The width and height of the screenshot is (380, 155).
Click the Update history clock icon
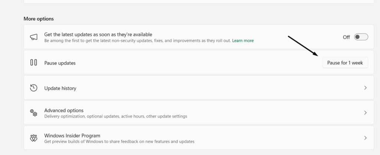click(34, 88)
